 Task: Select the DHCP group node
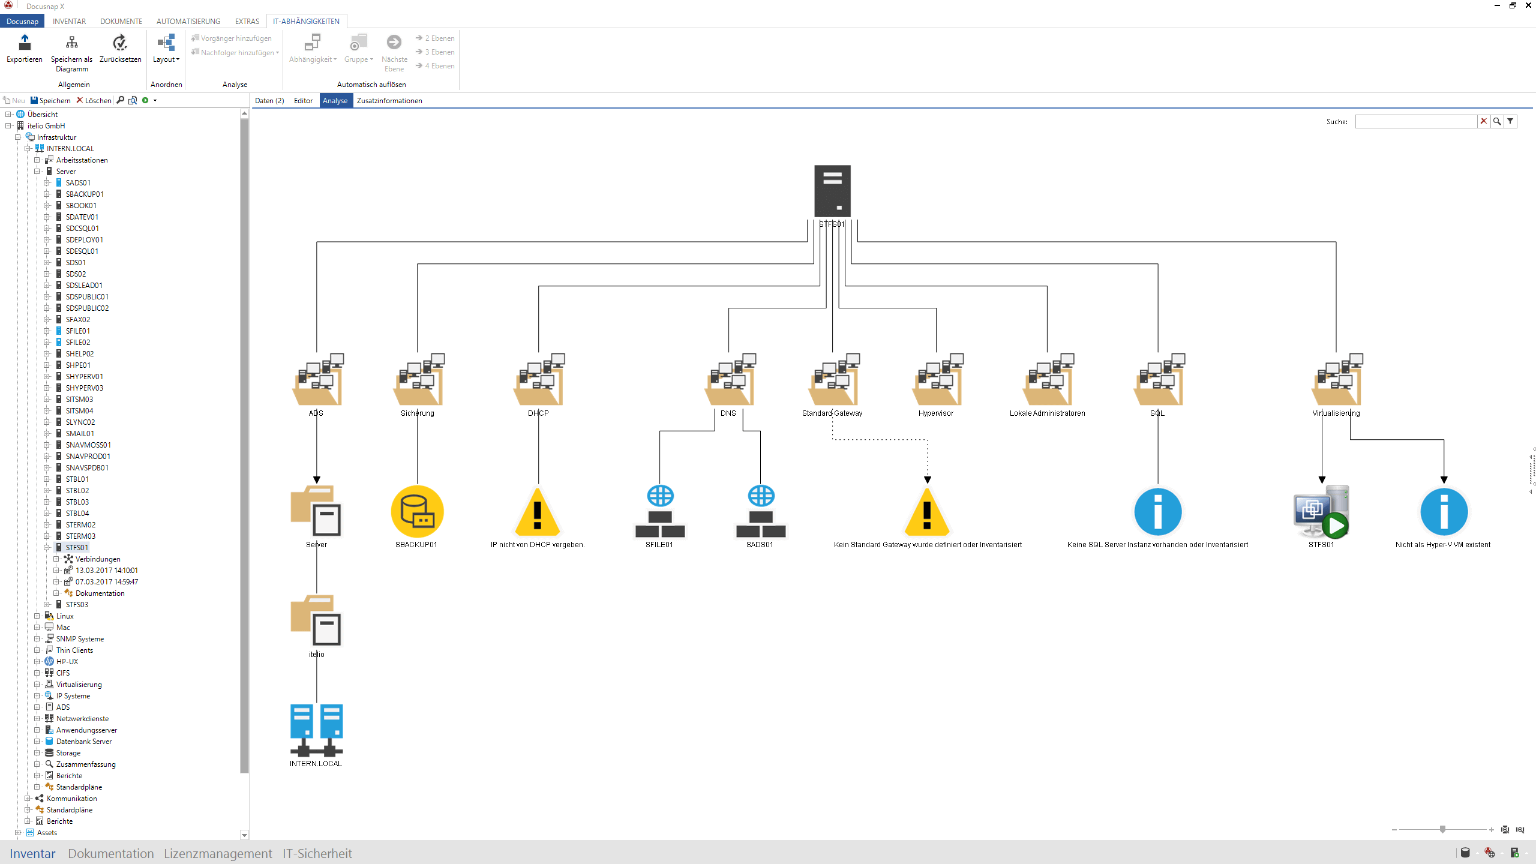tap(538, 379)
